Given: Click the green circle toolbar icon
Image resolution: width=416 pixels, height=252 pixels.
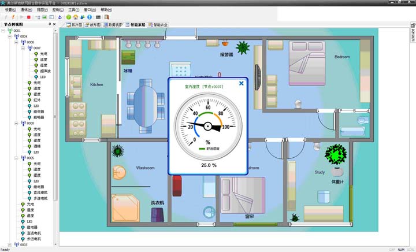Looking at the screenshot, I should point(69,17).
